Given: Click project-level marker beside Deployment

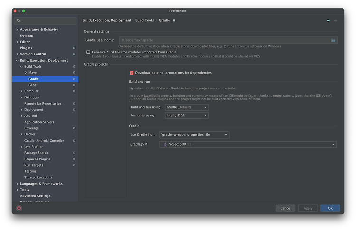Looking at the screenshot, I should (x=74, y=110).
